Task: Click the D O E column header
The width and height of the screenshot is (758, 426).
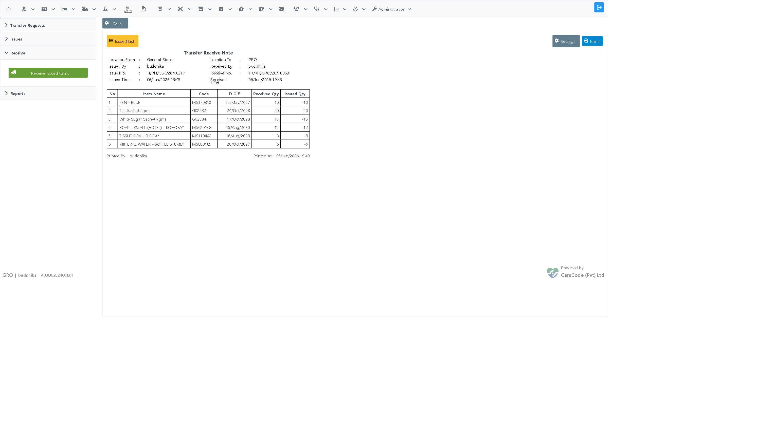Action: coord(234,94)
